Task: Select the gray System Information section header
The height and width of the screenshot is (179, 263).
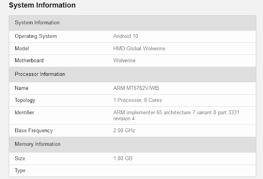Action: pyautogui.click(x=132, y=23)
